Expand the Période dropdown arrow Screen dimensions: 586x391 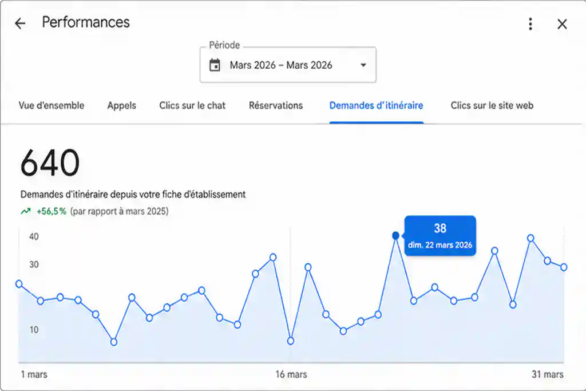point(363,65)
